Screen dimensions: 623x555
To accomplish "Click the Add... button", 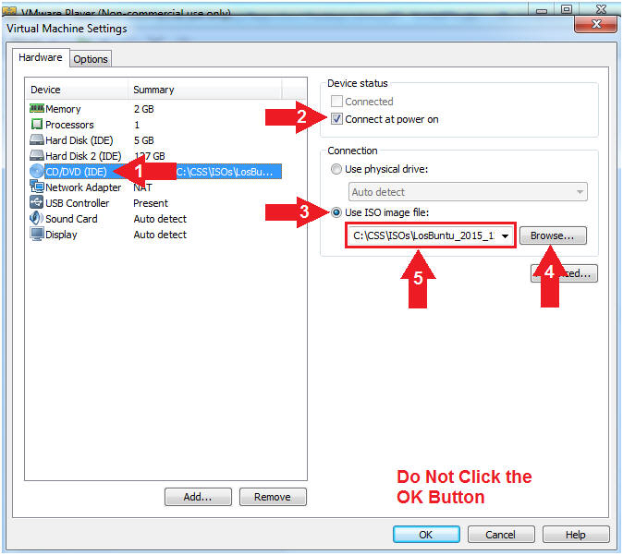I will 198,497.
